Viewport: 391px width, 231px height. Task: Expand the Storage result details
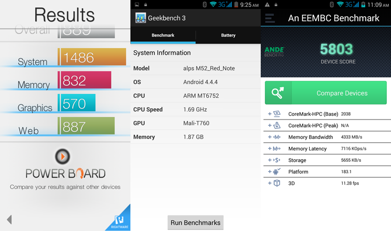coord(270,160)
